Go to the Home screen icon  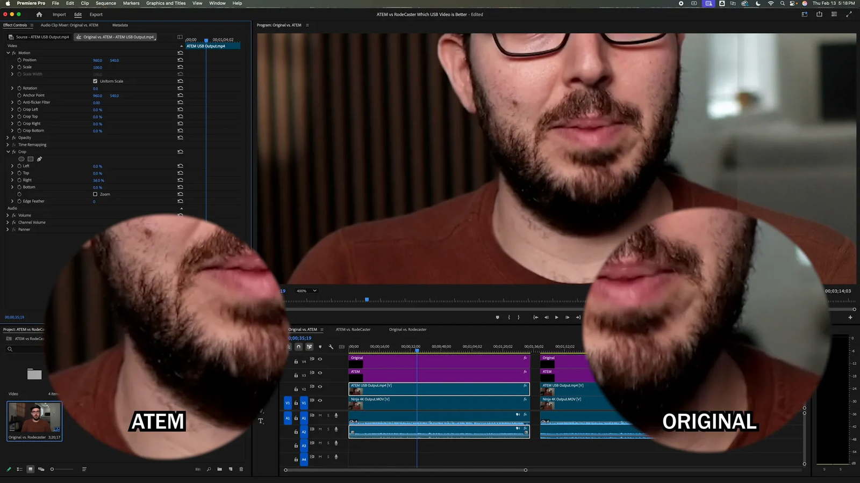(x=39, y=14)
